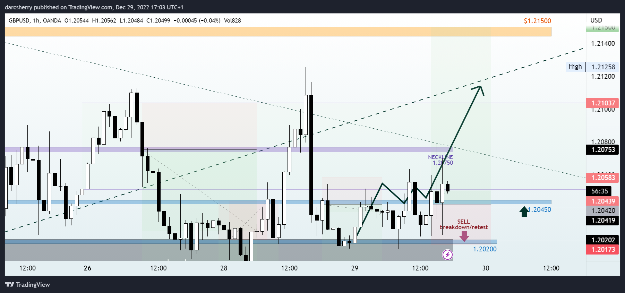625x293 pixels.
Task: Click the black 1.20202 price tag
Action: [x=603, y=240]
